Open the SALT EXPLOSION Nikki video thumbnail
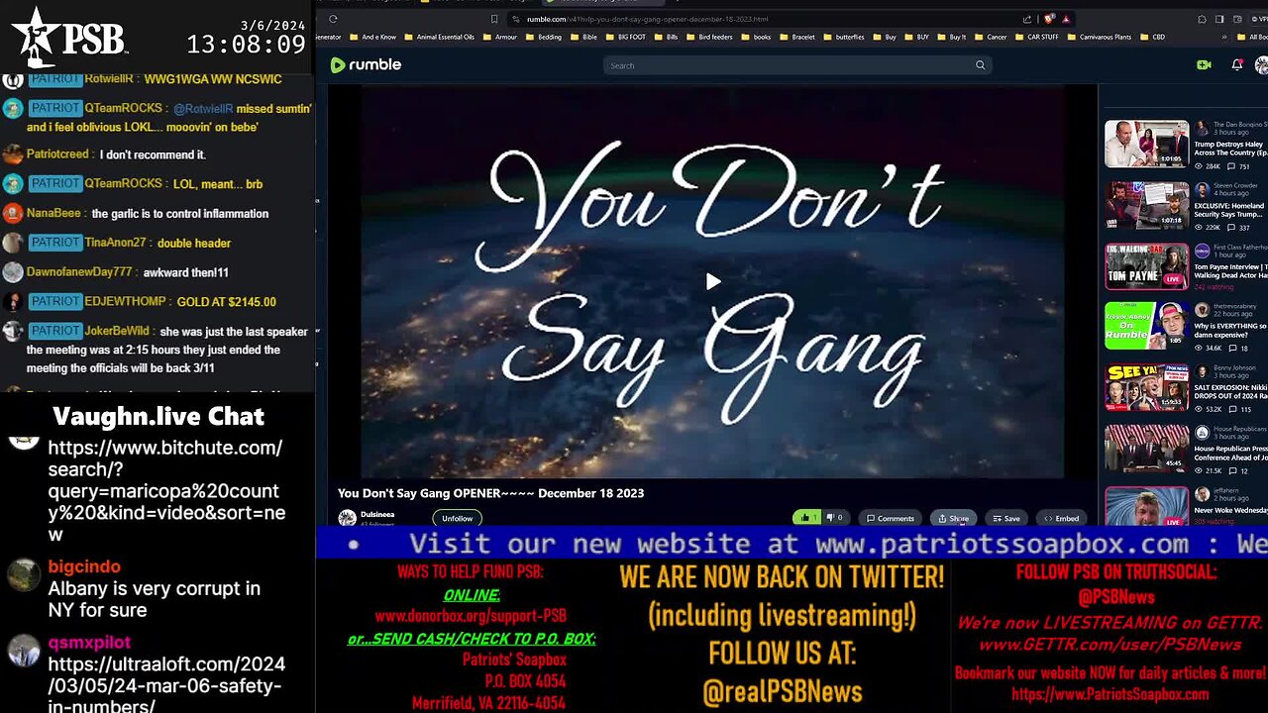The height and width of the screenshot is (713, 1268). (1146, 387)
